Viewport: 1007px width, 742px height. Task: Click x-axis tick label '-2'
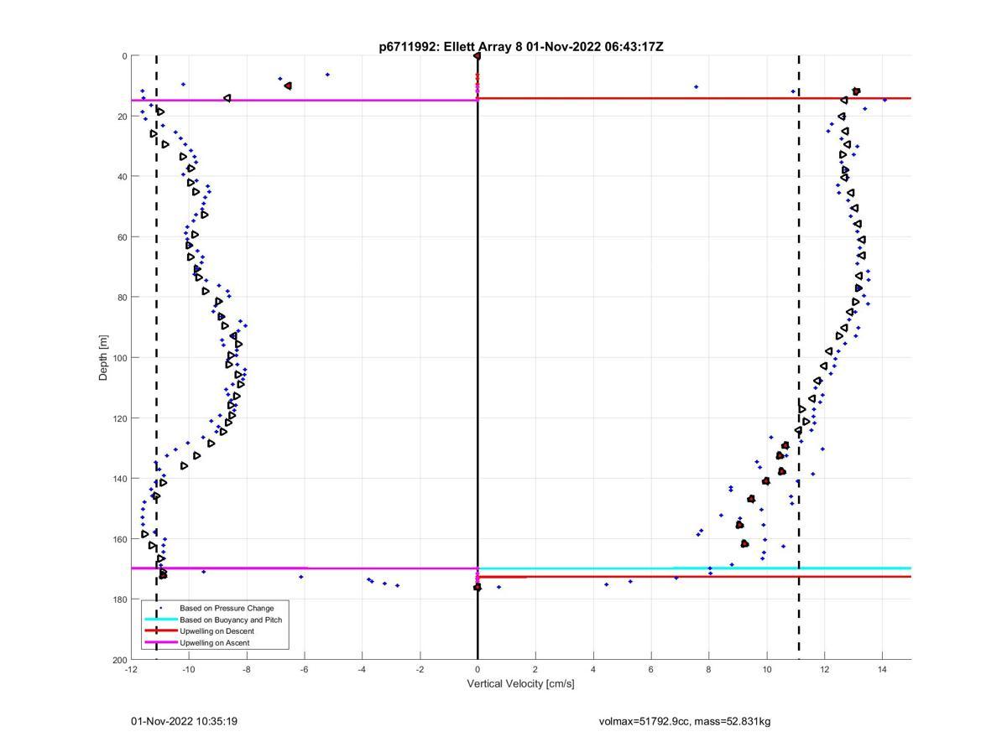(420, 670)
